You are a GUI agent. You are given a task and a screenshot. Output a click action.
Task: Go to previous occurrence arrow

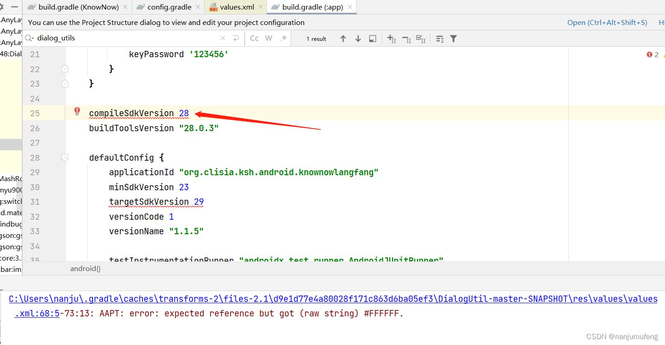click(343, 39)
